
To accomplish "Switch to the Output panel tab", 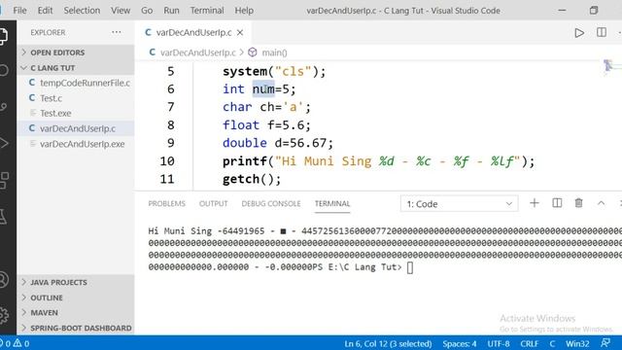I will tap(214, 203).
